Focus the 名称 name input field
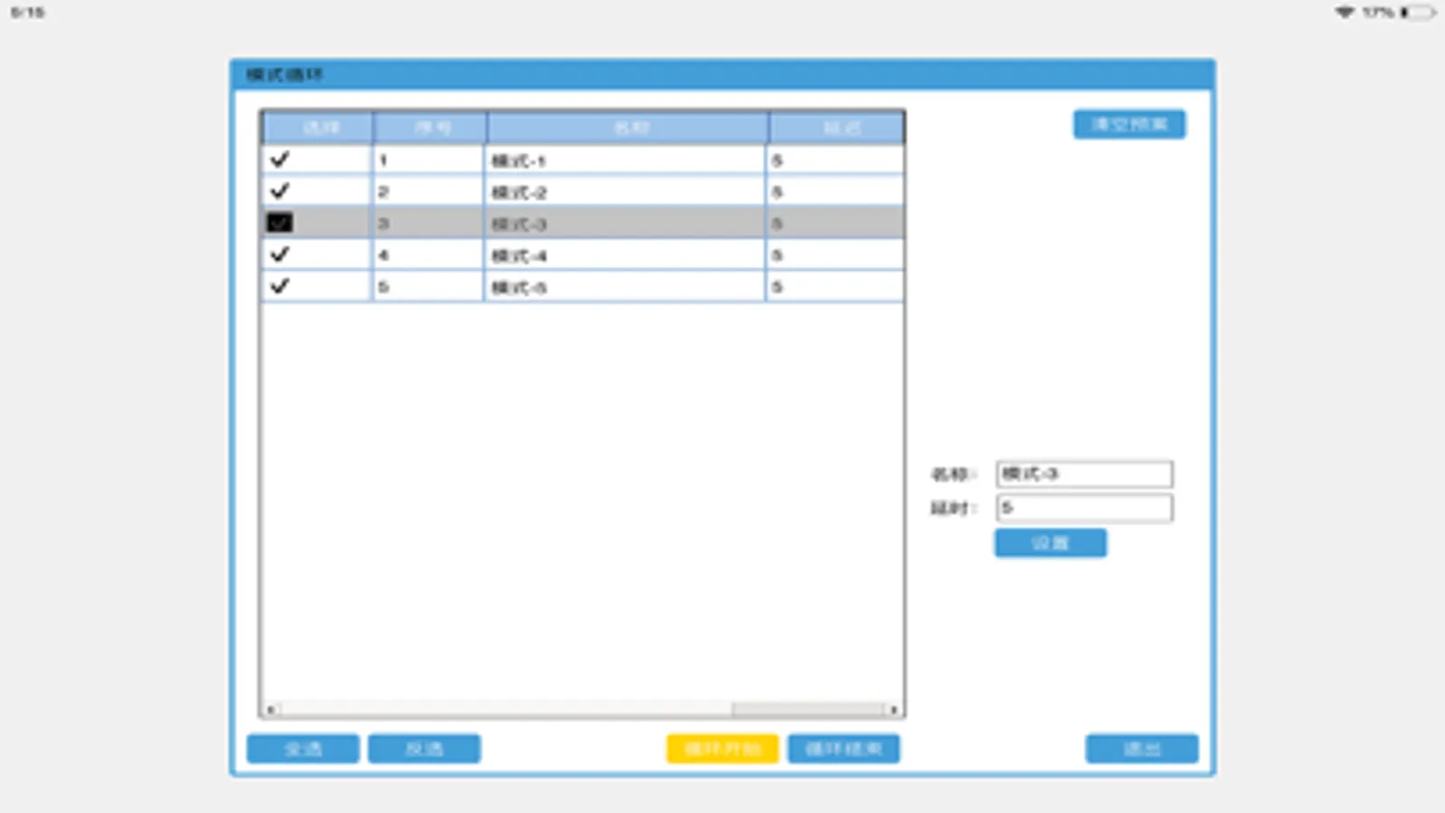The image size is (1445, 813). (x=1084, y=474)
